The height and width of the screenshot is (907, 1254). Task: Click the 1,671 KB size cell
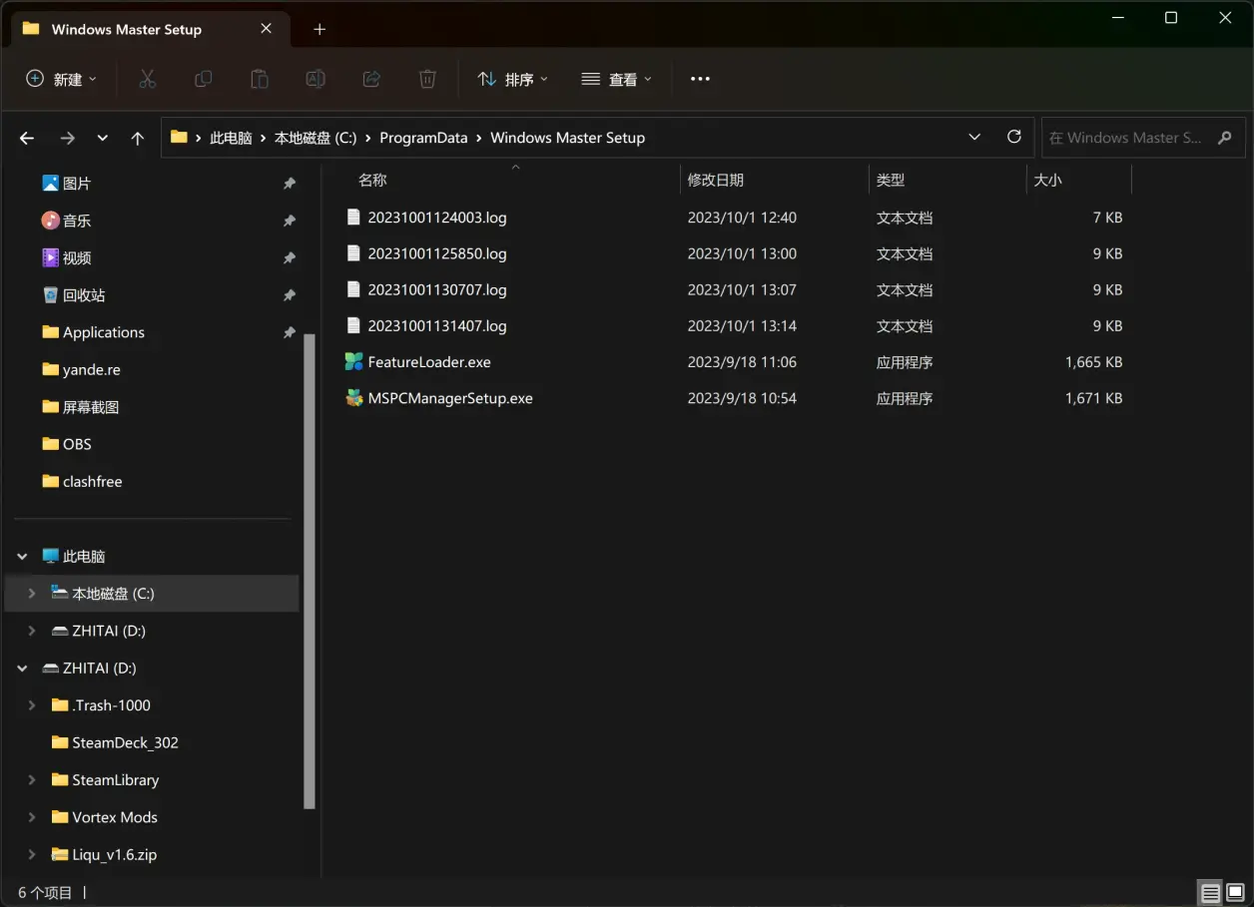click(x=1093, y=398)
